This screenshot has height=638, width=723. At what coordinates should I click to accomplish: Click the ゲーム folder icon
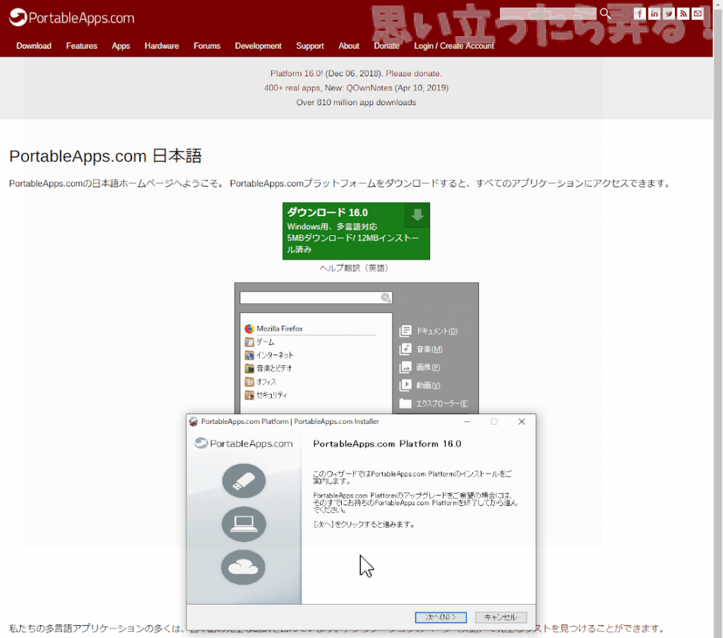pos(249,342)
